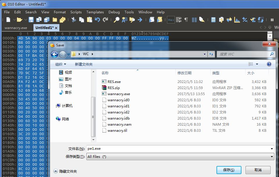This screenshot has width=279, height=177.
Task: Open the Scripts menu
Action: click(76, 12)
